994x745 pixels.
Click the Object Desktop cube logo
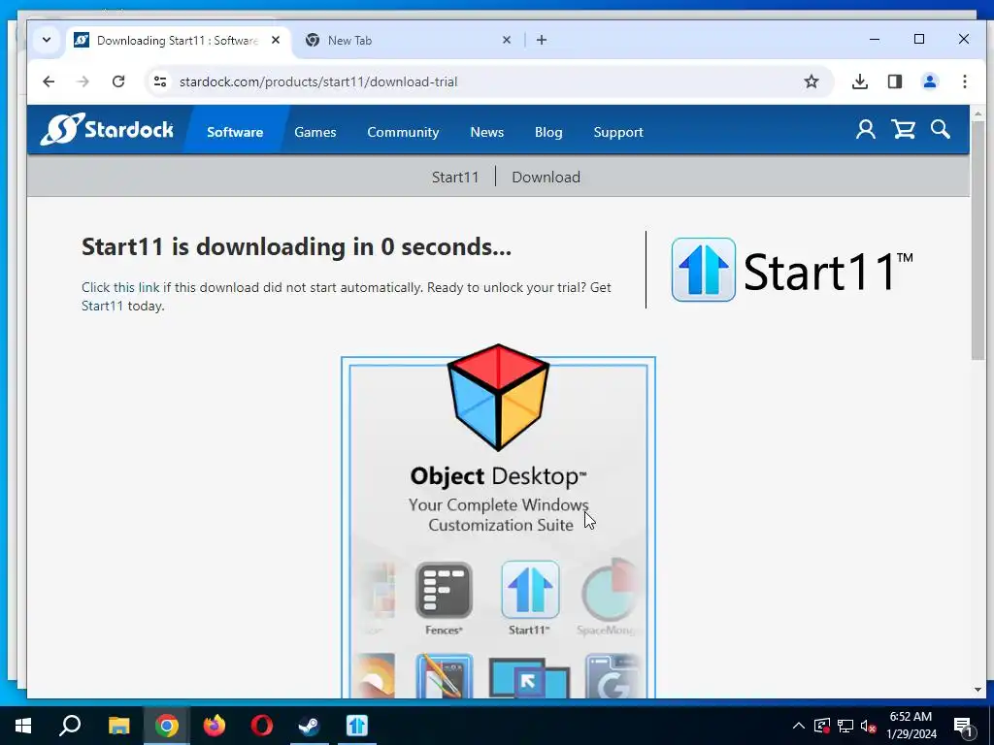(x=498, y=397)
